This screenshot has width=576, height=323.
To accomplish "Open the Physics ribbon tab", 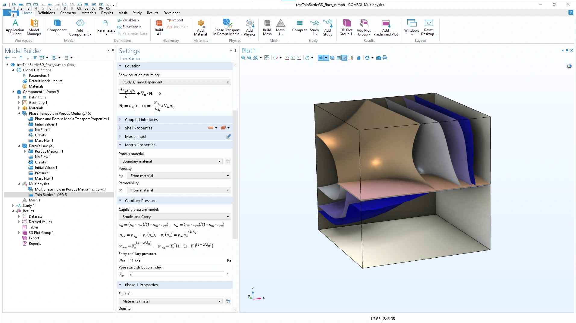I will pyautogui.click(x=107, y=13).
